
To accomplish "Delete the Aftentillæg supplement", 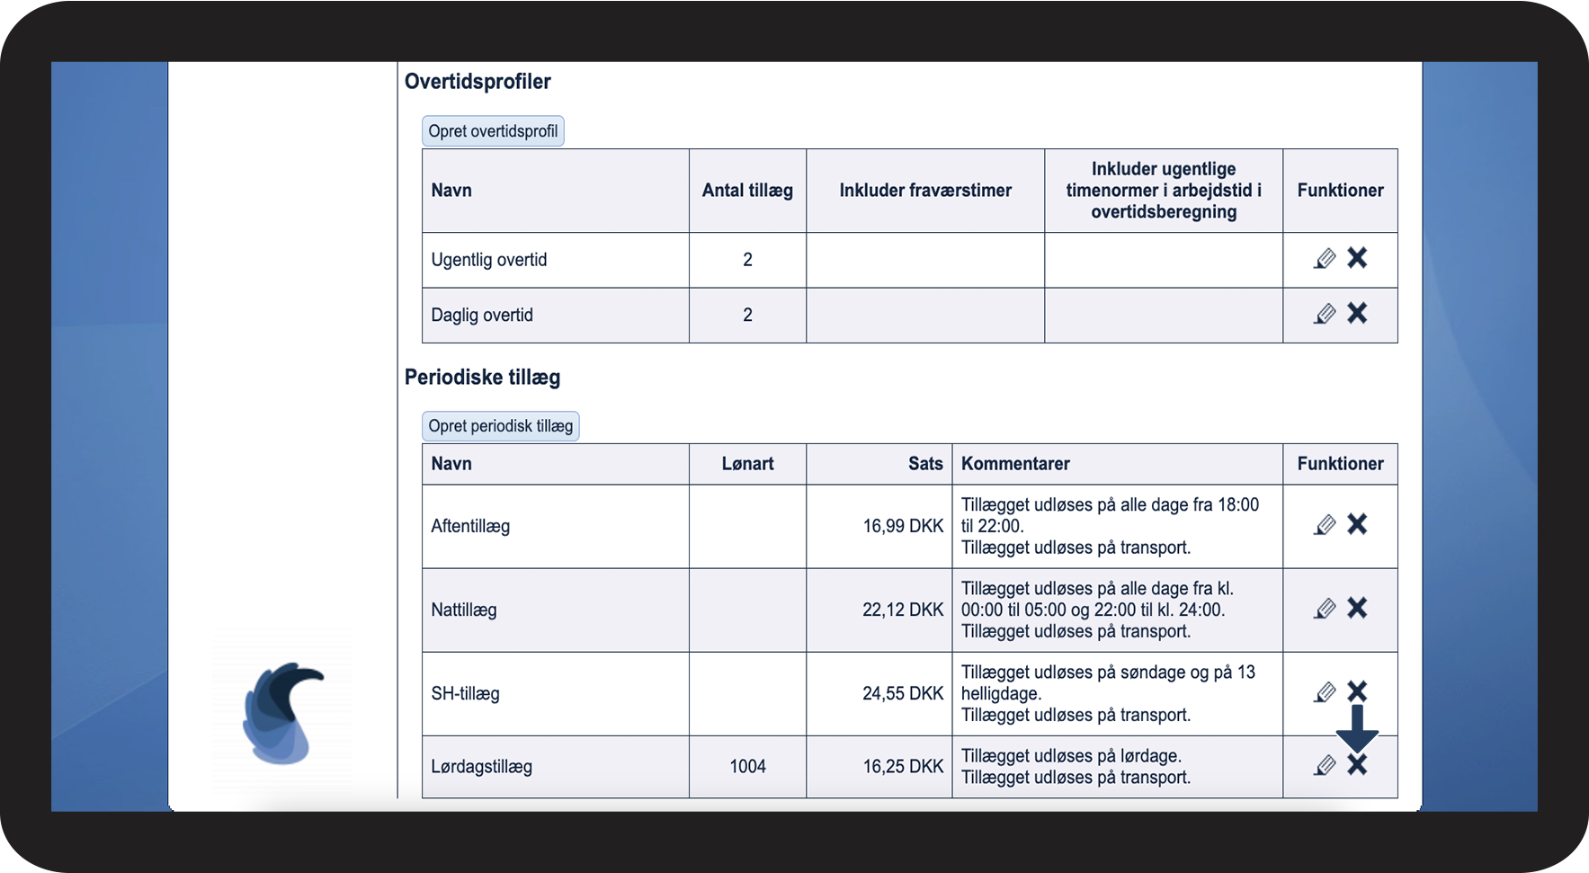I will pos(1357,524).
